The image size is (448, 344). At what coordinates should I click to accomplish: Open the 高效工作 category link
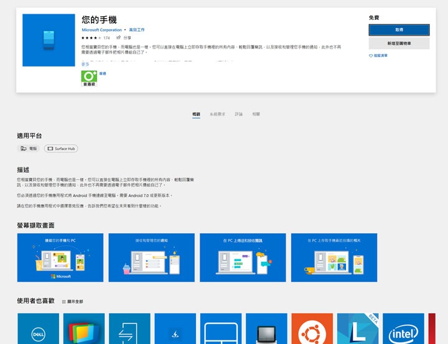pos(137,30)
